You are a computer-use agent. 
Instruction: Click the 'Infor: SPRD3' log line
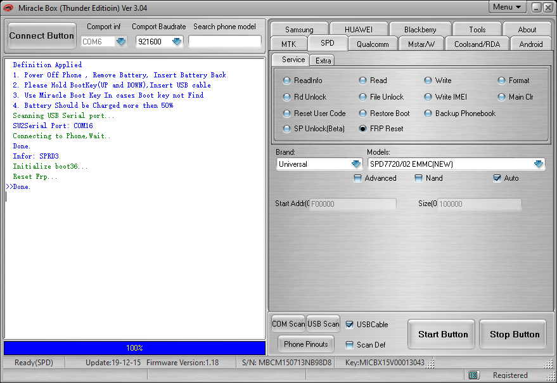pos(36,157)
